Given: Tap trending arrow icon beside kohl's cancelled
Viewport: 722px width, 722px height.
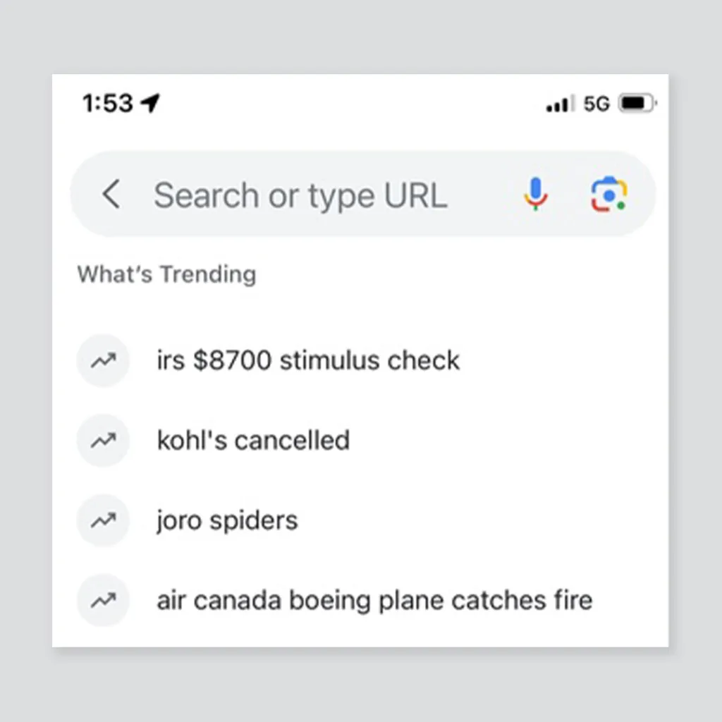Looking at the screenshot, I should 103,441.
